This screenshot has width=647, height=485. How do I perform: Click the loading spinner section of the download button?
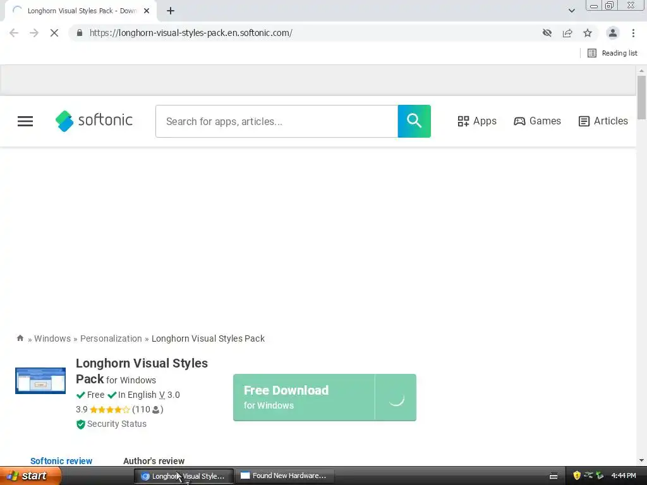pos(396,398)
